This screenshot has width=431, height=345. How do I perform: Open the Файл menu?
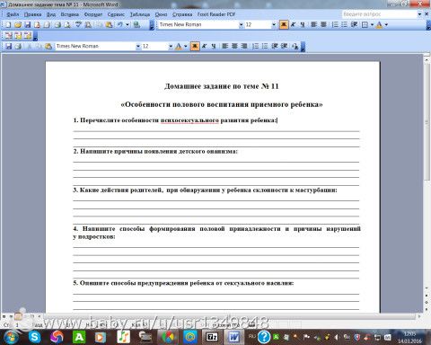pos(13,14)
